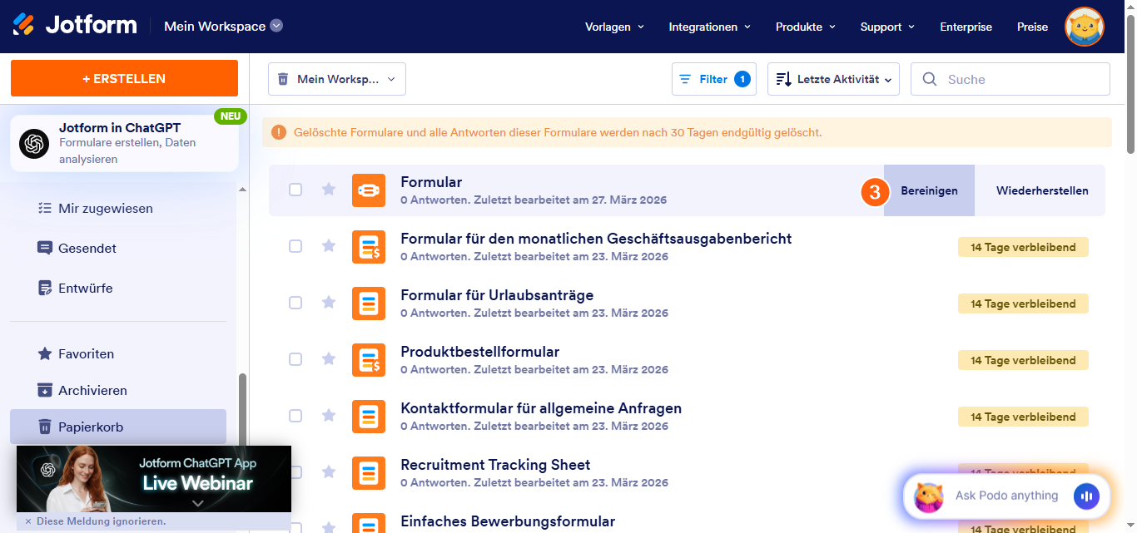Click Wiederherstellen to restore the form
This screenshot has height=533, width=1137.
pyautogui.click(x=1041, y=190)
